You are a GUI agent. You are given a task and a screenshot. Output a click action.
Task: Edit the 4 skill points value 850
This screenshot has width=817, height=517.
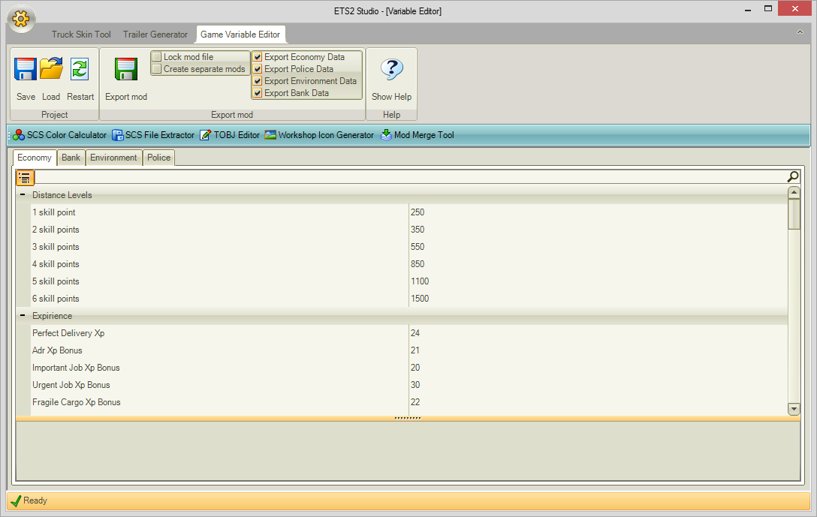click(598, 264)
